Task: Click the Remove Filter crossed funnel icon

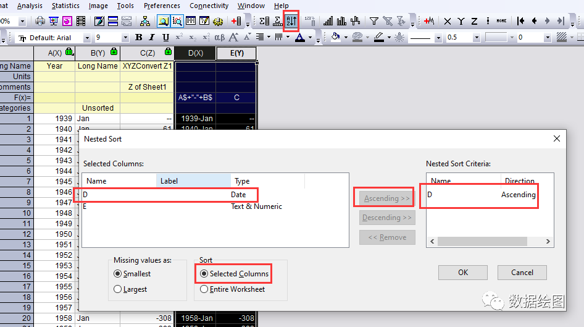Action: (388, 21)
